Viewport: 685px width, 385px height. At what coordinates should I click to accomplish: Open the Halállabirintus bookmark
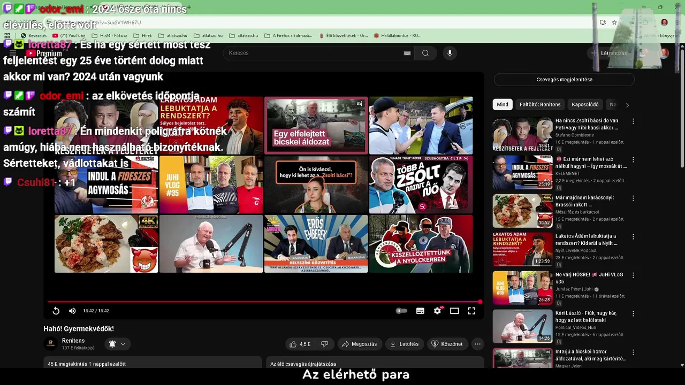coord(397,36)
